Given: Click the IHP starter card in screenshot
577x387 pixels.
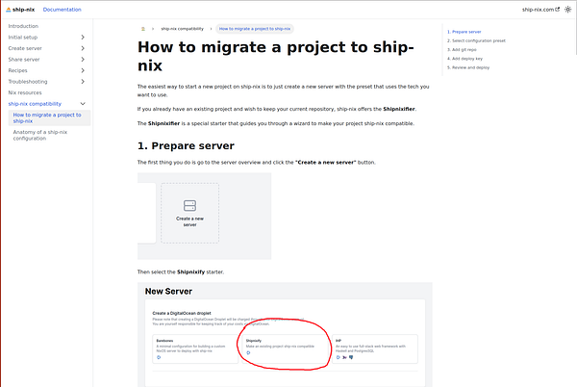Looking at the screenshot, I should click(x=375, y=348).
